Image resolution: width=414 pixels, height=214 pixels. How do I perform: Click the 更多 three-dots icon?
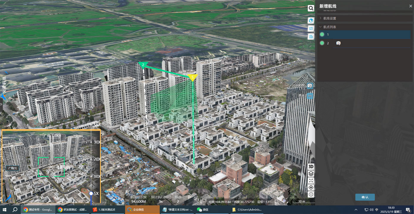pos(310,96)
